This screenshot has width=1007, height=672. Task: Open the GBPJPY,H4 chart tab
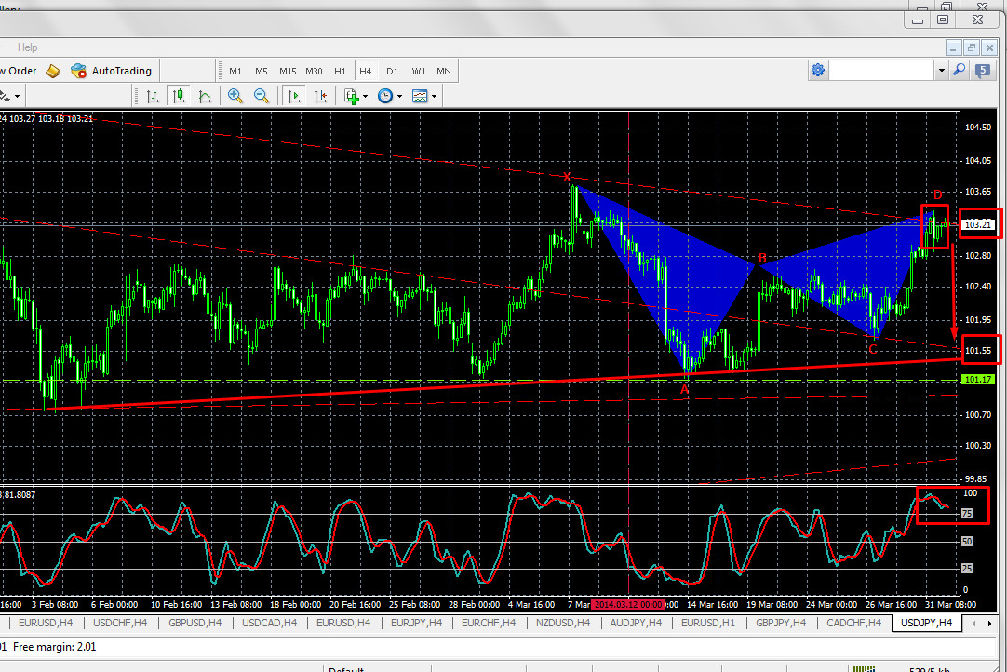pos(781,623)
